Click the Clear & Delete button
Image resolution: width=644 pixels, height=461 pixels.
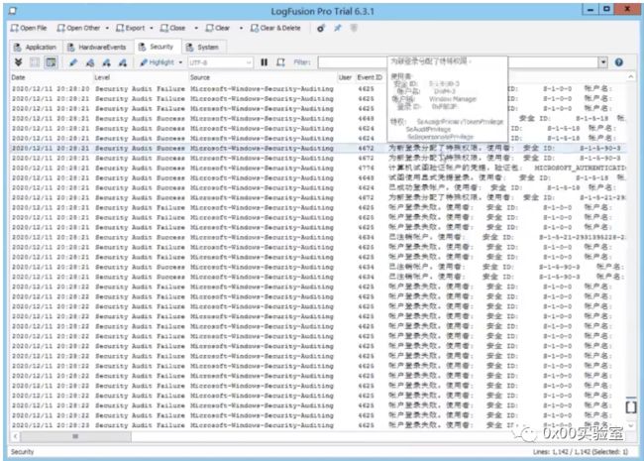275,28
